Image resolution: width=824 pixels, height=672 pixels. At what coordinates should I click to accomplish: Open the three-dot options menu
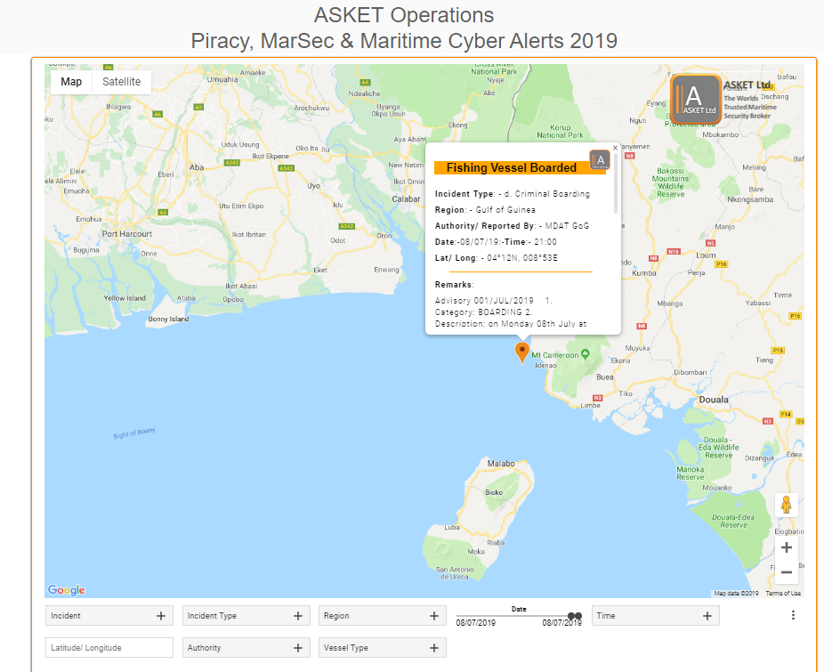click(x=793, y=615)
